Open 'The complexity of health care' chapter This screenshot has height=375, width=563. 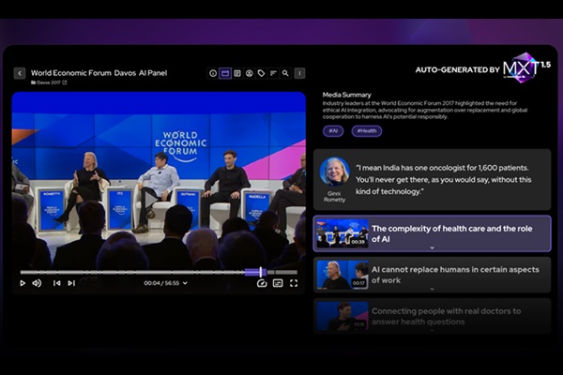pos(433,233)
